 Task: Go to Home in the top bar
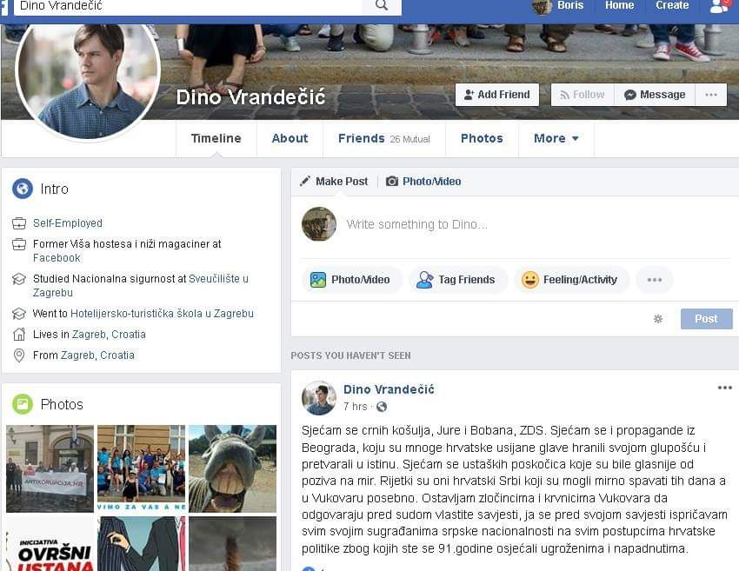tap(619, 6)
